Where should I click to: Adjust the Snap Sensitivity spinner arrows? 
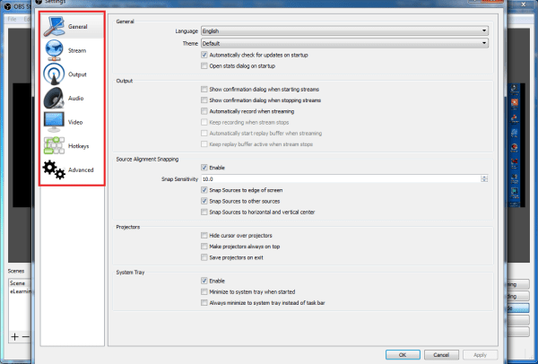coord(485,178)
